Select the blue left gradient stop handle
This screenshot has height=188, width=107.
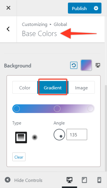(x=17, y=109)
